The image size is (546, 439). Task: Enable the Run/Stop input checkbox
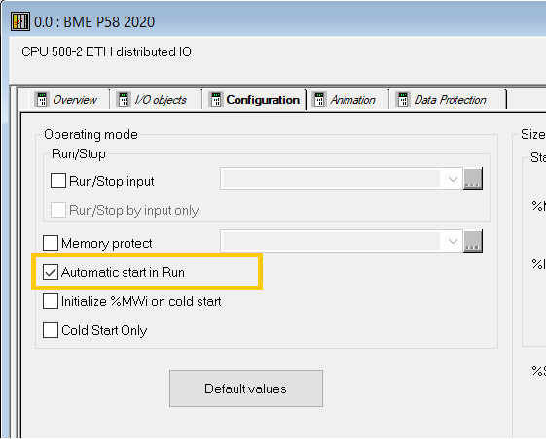pos(58,181)
